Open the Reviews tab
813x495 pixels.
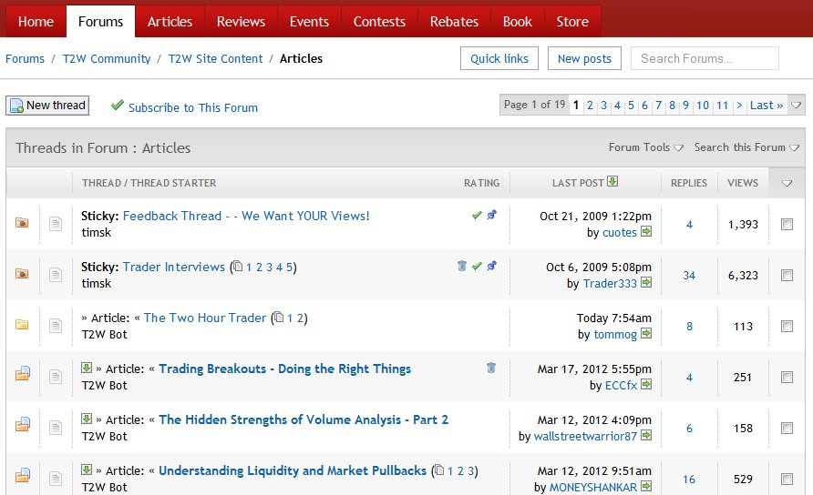(x=241, y=21)
